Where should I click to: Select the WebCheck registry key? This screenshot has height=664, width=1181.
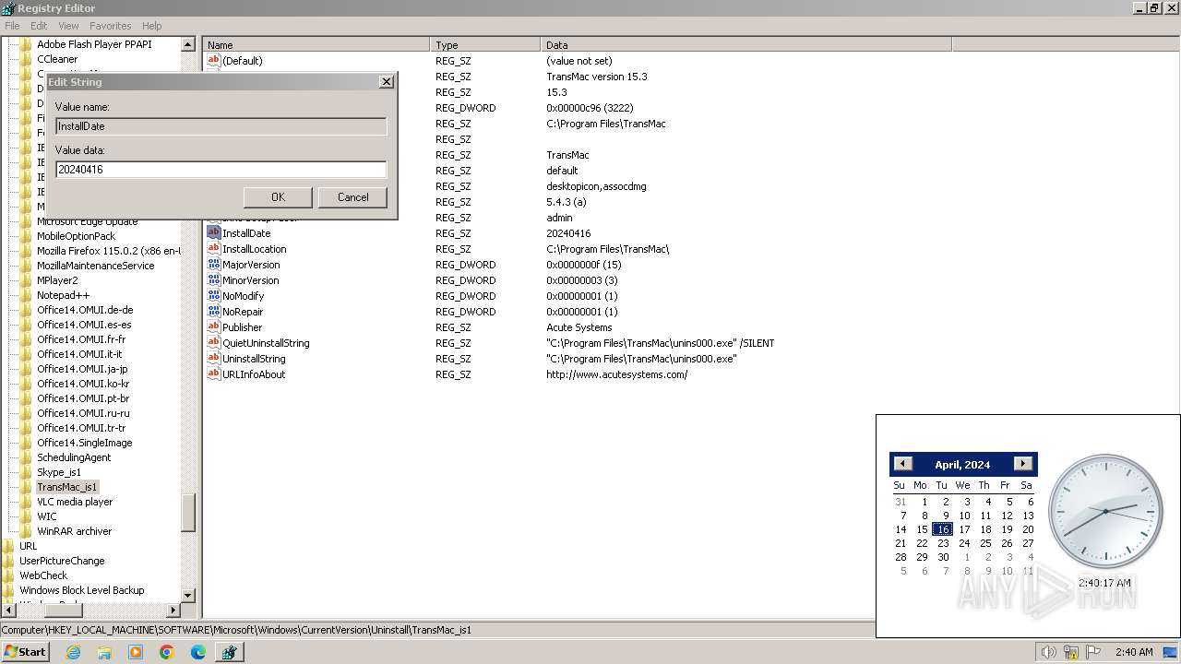[43, 575]
